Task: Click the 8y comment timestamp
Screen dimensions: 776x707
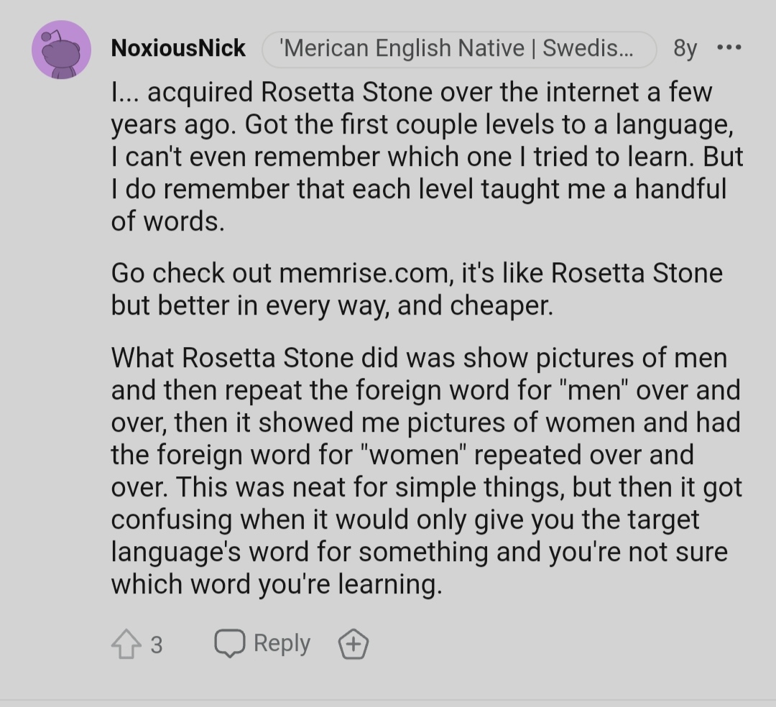Action: click(685, 48)
